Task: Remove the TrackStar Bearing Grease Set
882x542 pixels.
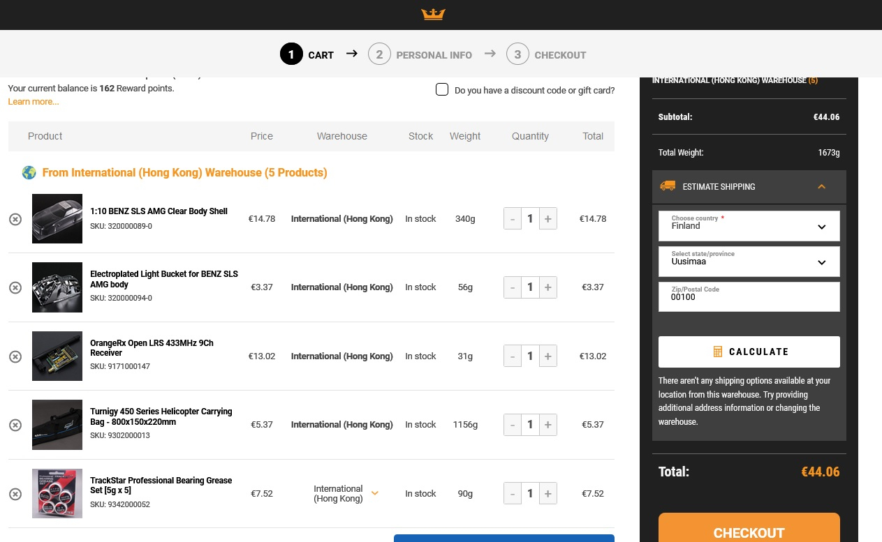Action: pos(15,494)
